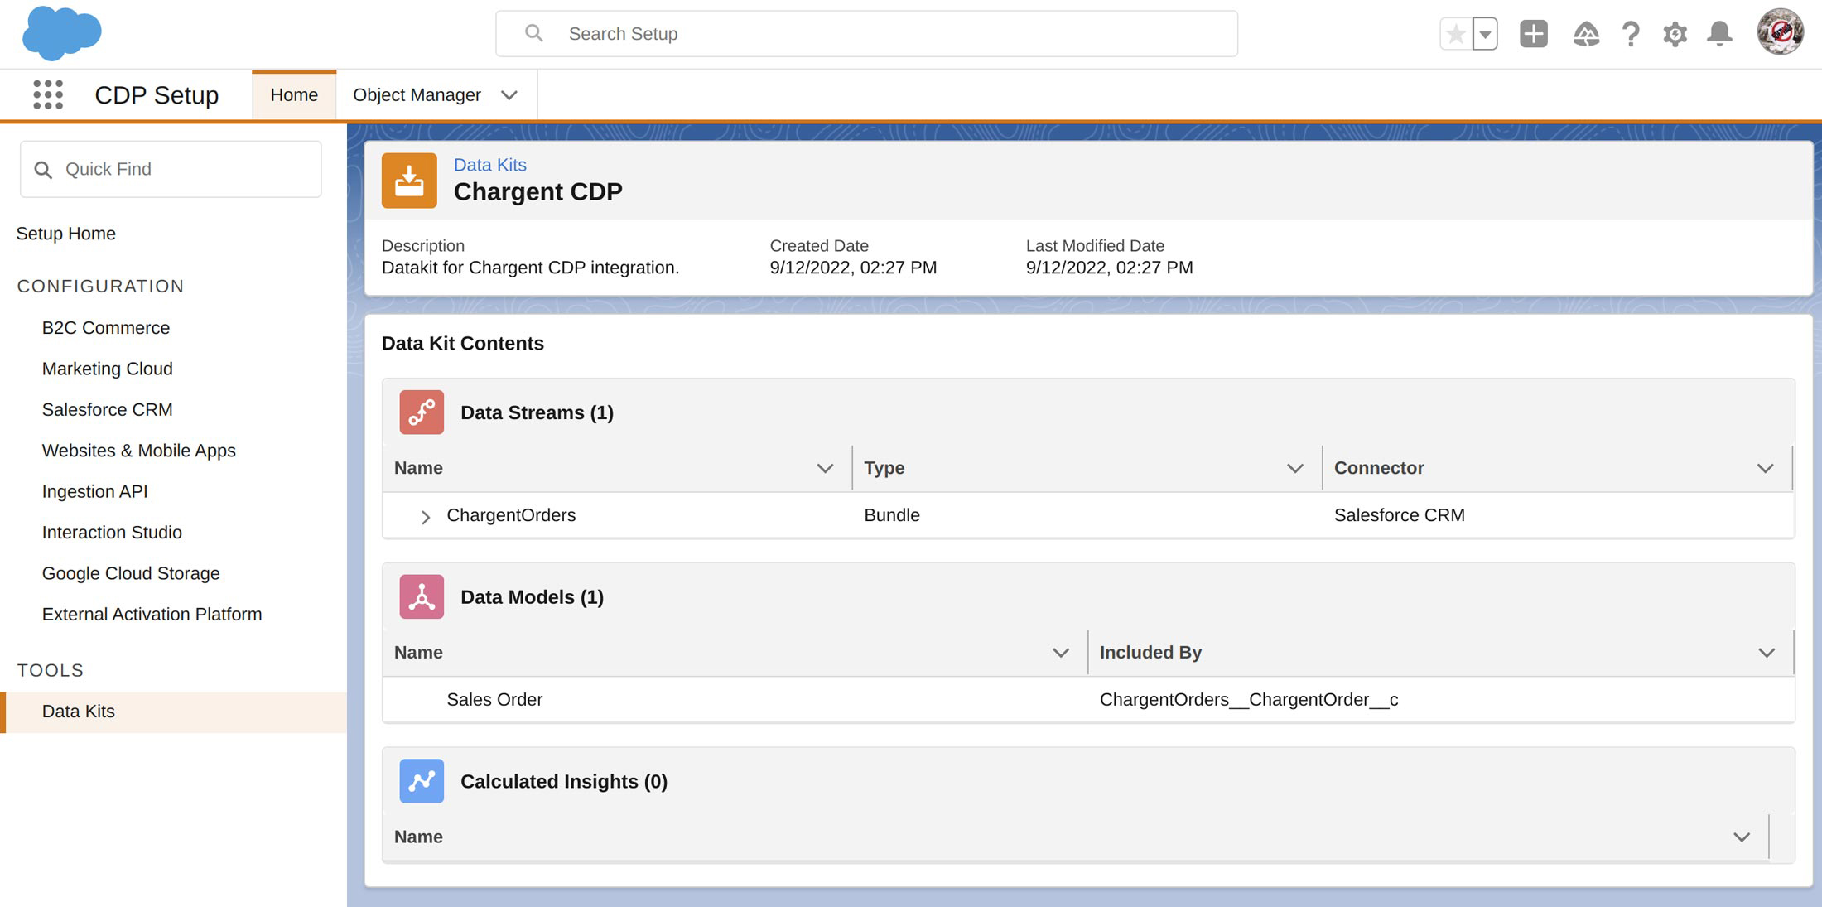Click the Salesforce cloud logo
The width and height of the screenshot is (1822, 907).
[x=62, y=33]
